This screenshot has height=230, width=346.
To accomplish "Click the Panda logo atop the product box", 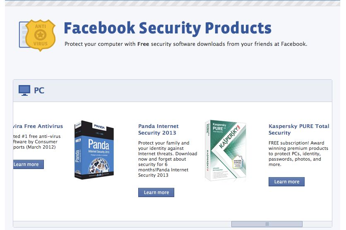I will 99,126.
